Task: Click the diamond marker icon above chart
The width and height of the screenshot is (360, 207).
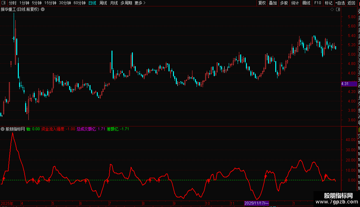Action: [x=332, y=10]
